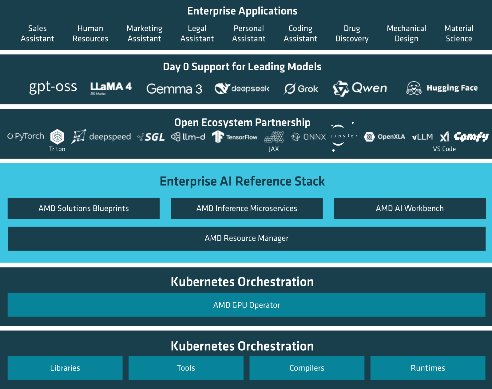The height and width of the screenshot is (389, 492).
Task: Select the deepseek whale logo
Action: (242, 88)
